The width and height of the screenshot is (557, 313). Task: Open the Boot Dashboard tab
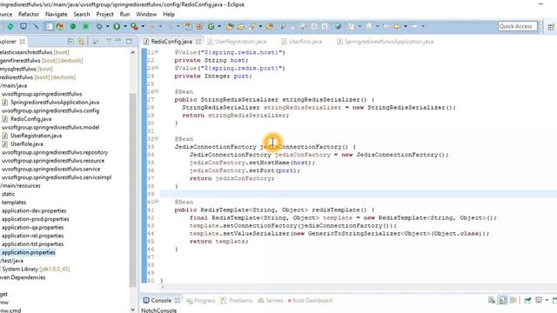click(x=310, y=301)
